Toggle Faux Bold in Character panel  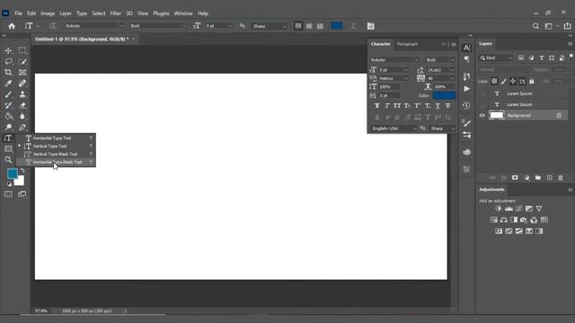pyautogui.click(x=377, y=106)
